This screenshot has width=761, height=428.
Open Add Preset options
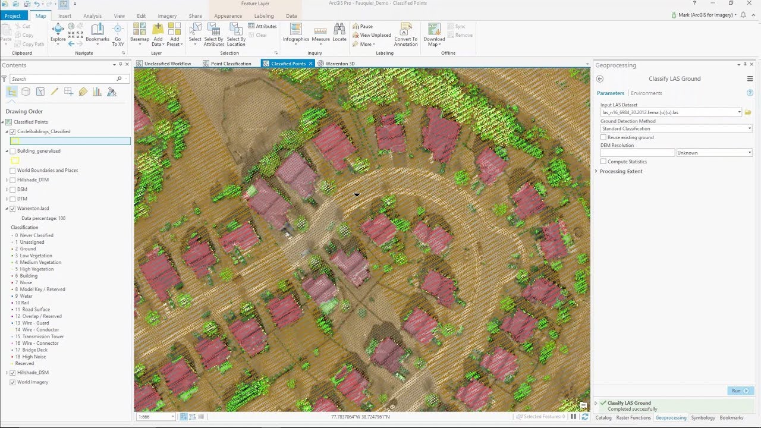(174, 34)
